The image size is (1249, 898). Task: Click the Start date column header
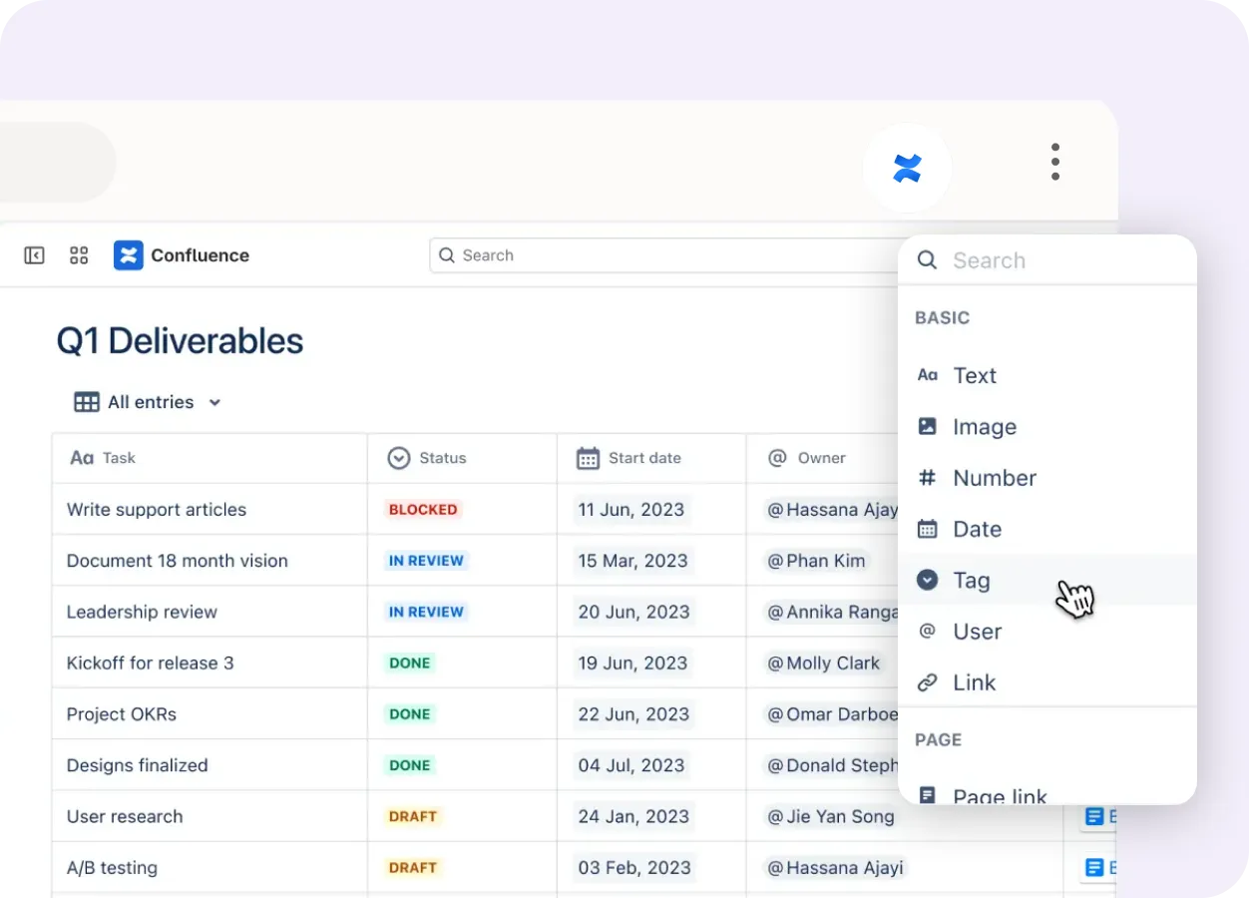[651, 458]
